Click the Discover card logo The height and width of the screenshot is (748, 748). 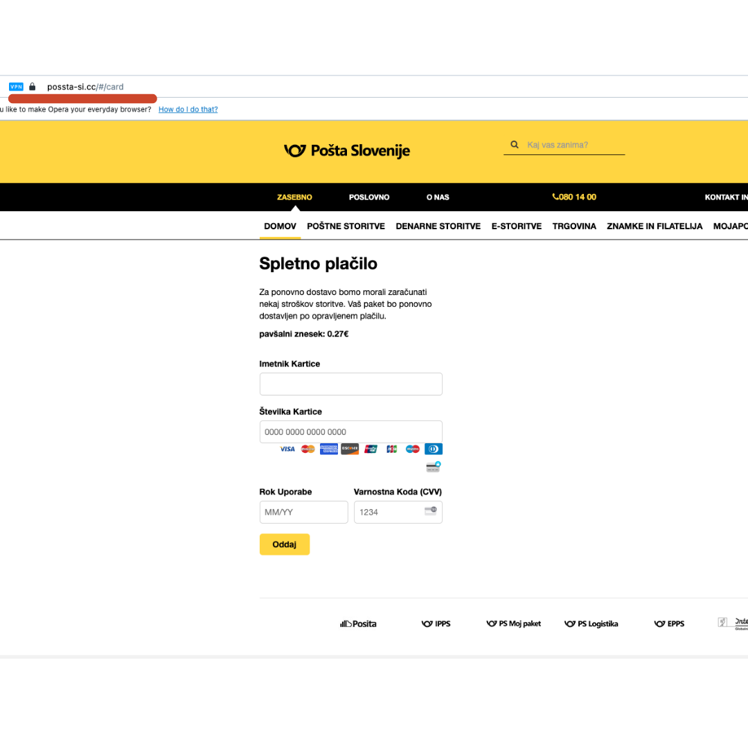(350, 449)
